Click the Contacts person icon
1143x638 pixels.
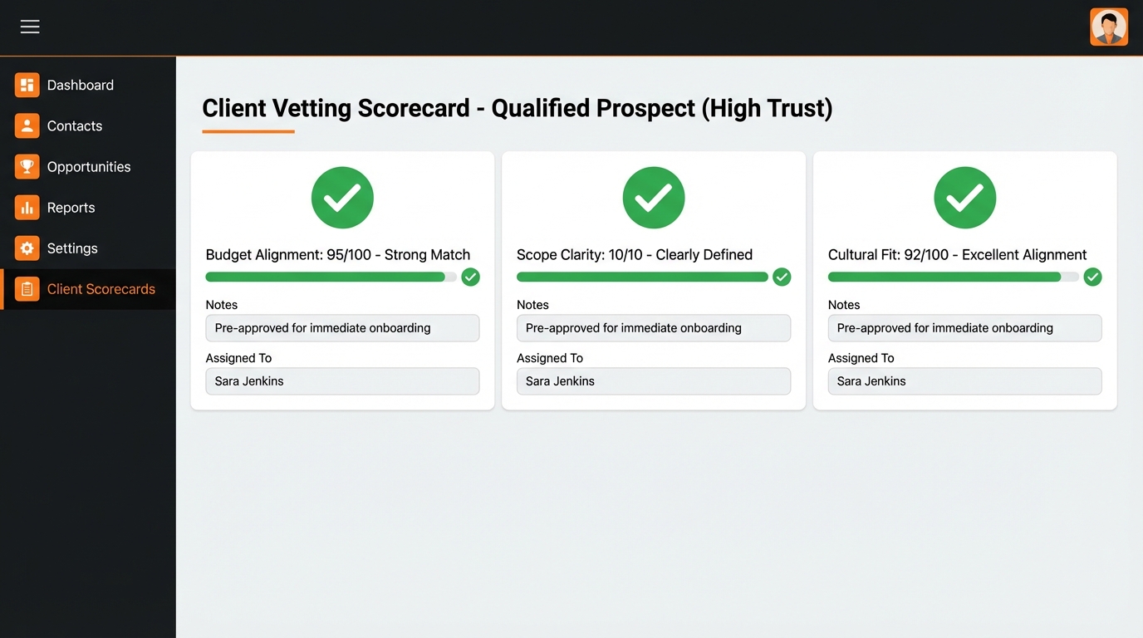coord(27,125)
